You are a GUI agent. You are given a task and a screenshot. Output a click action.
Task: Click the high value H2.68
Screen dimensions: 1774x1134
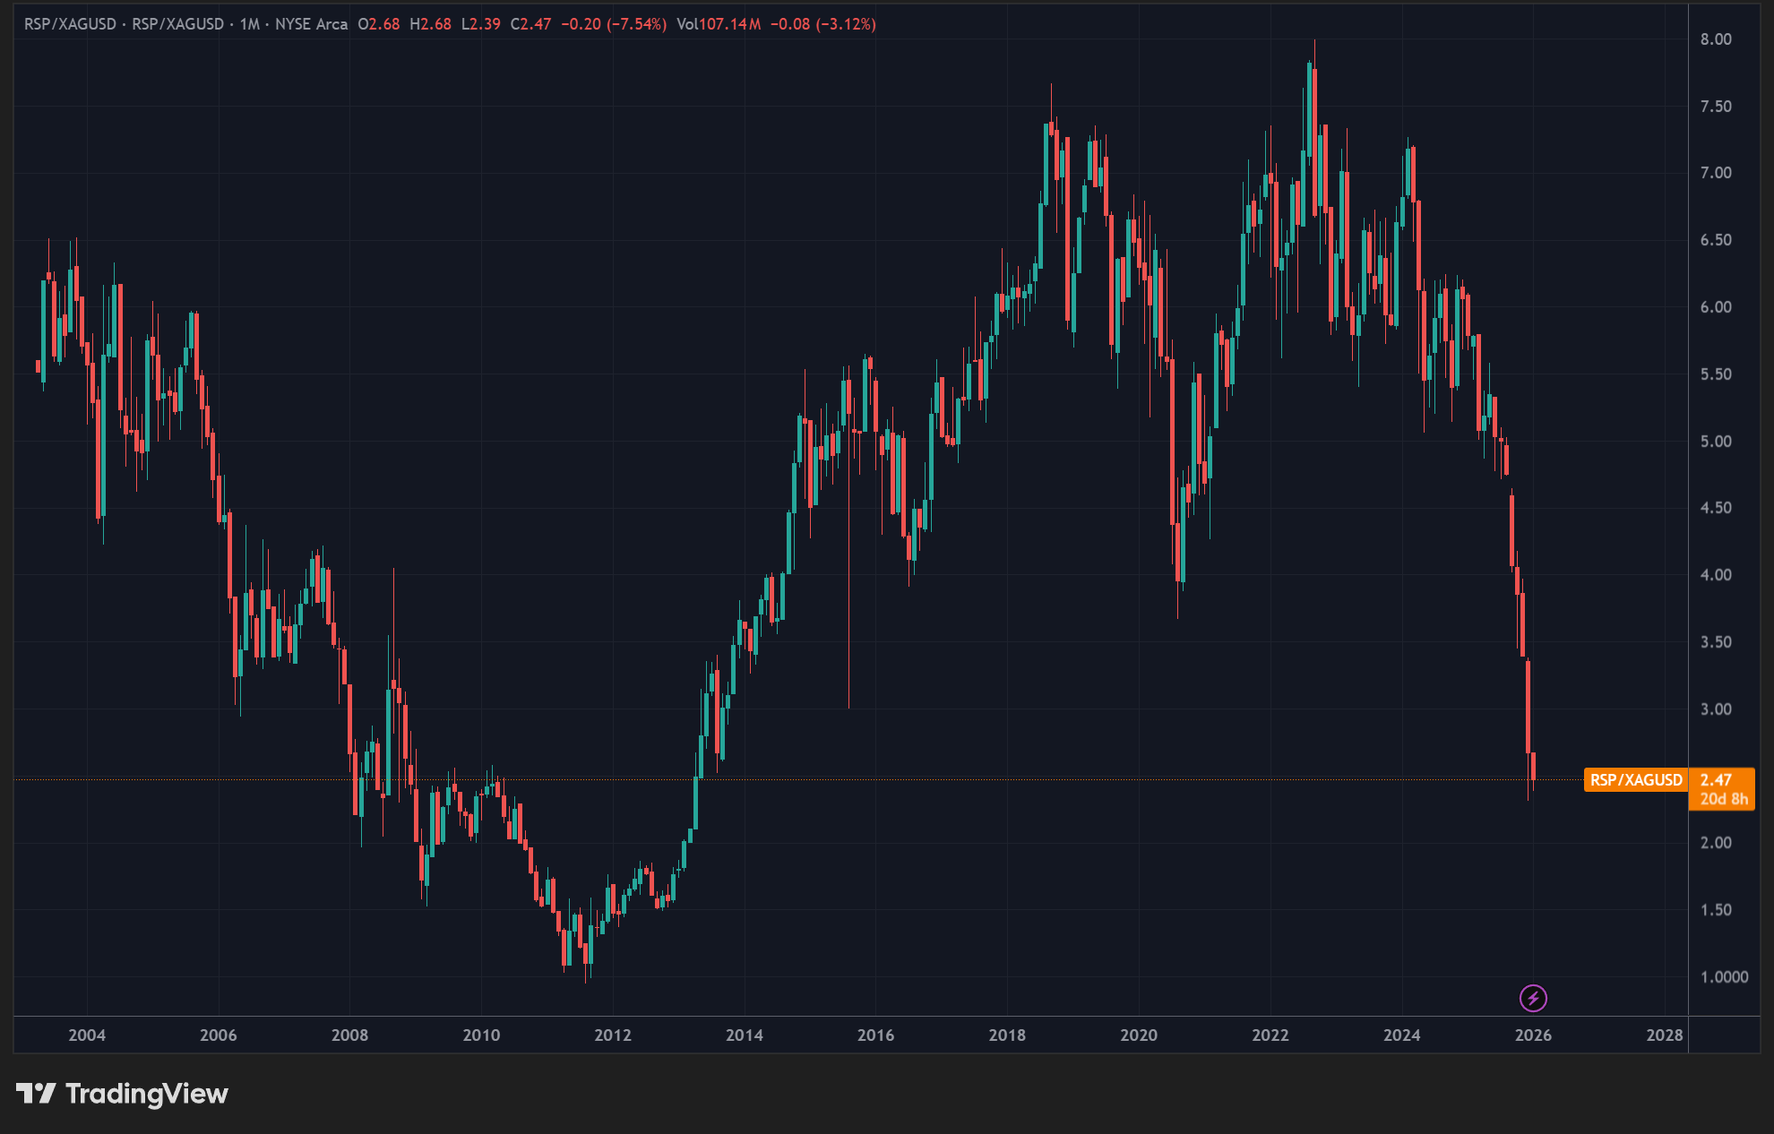430,24
